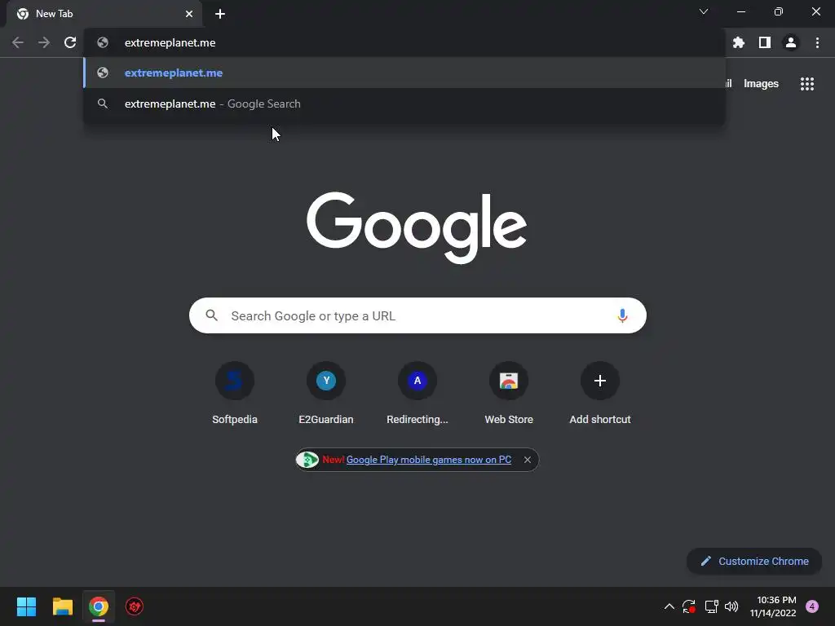Open the volume tray icon
The width and height of the screenshot is (835, 626).
[731, 606]
